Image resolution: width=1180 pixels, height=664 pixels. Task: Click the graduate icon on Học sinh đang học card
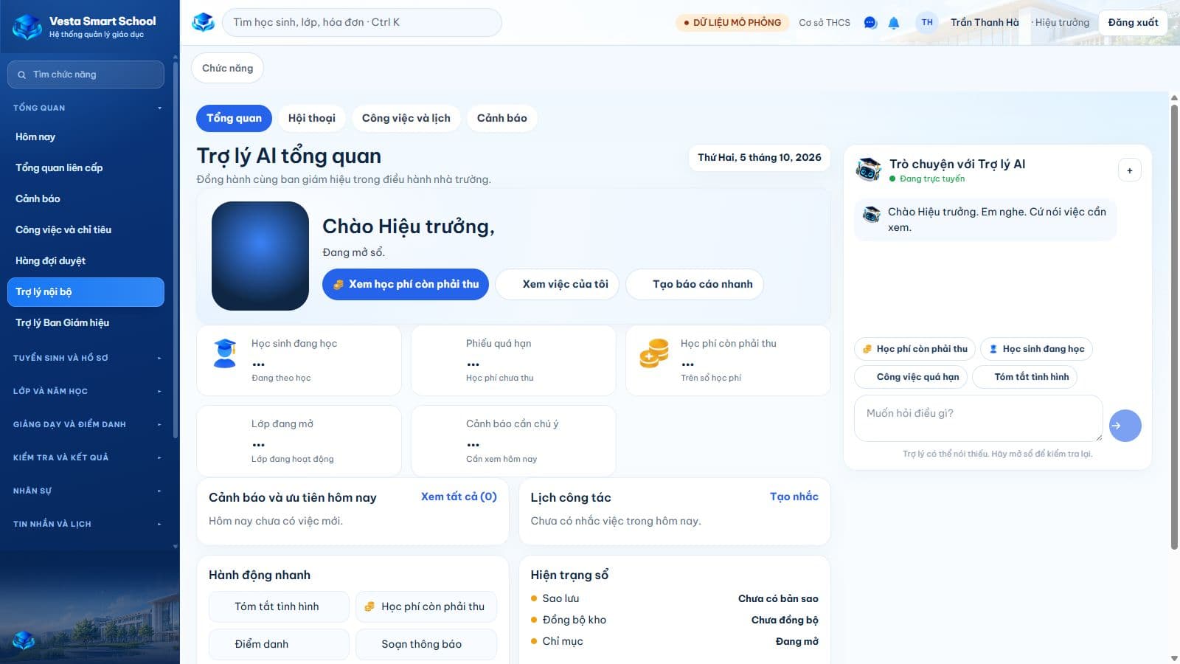[x=224, y=353]
